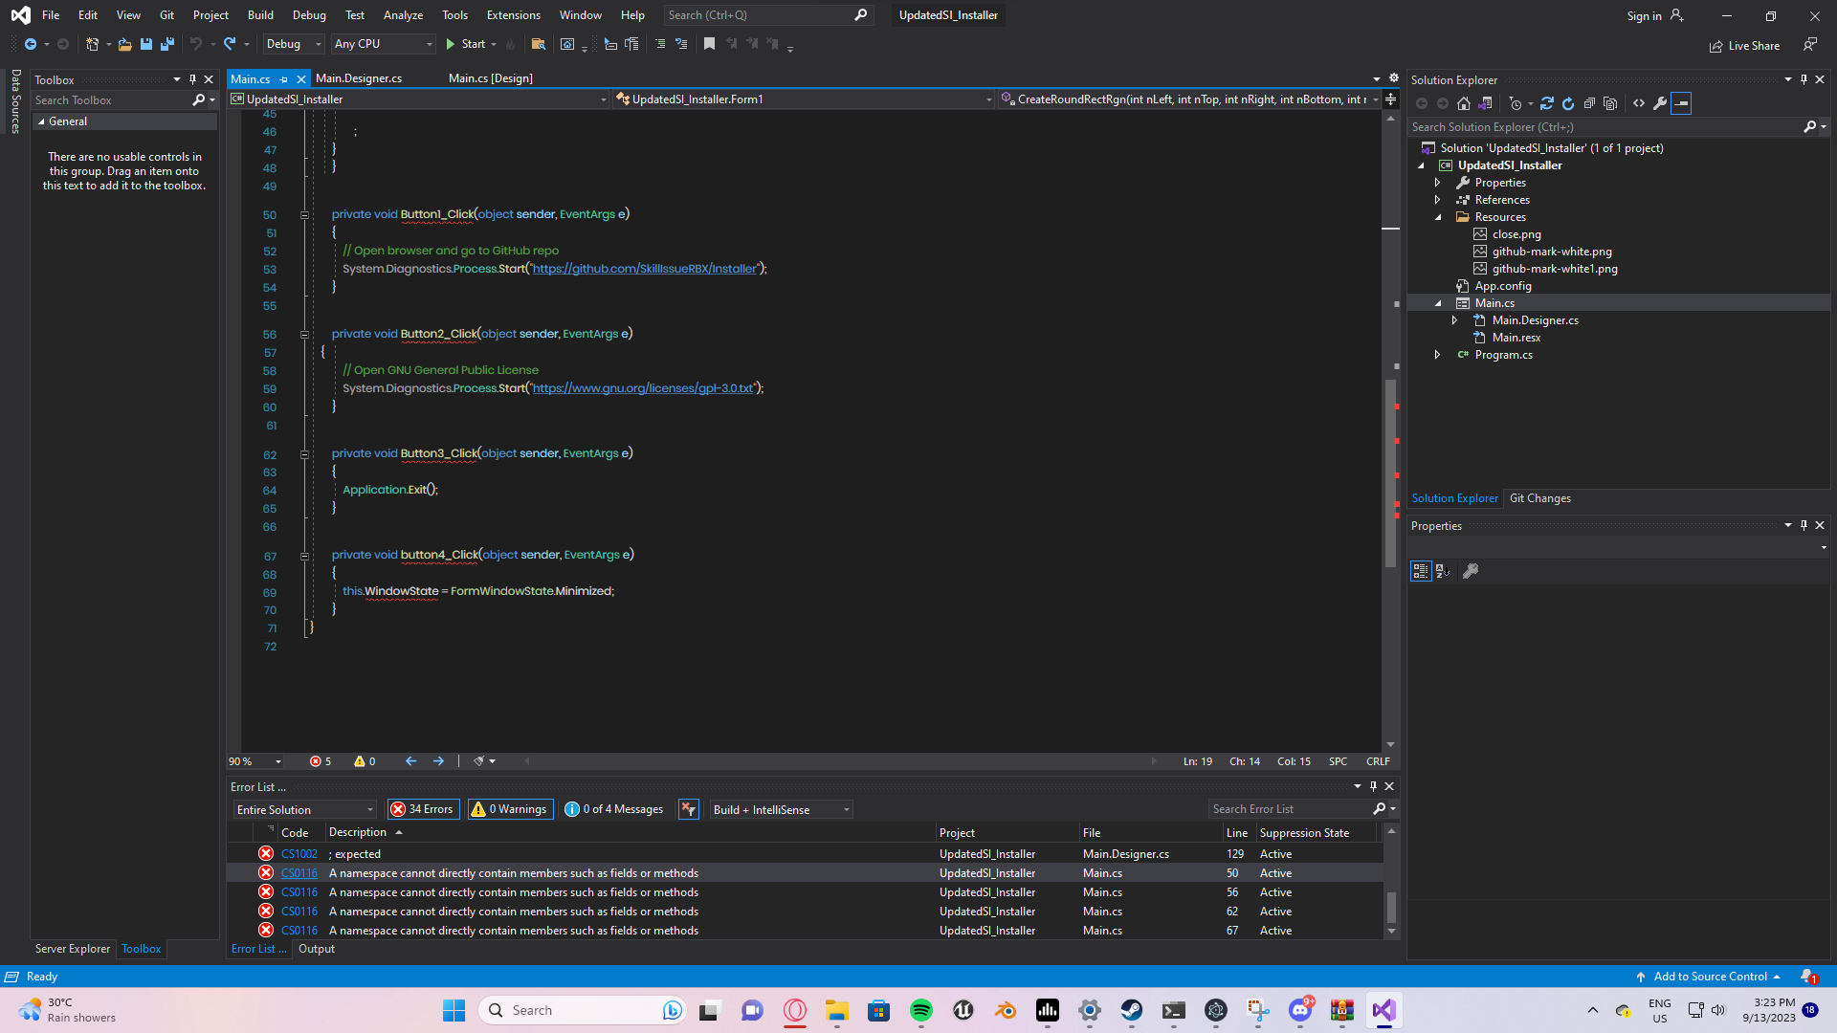Toggle a bookmark with the bookmark icon
1837x1033 pixels.
point(709,44)
